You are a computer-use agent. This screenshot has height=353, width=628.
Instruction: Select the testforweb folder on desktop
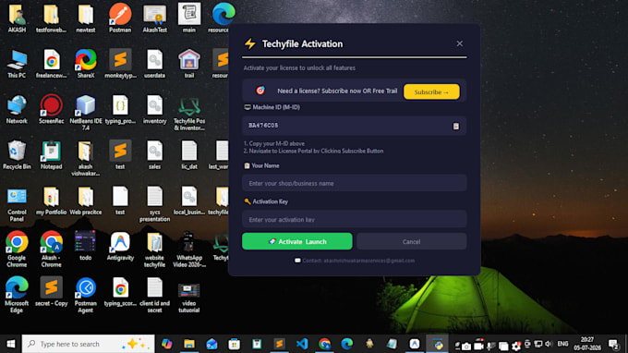click(52, 18)
